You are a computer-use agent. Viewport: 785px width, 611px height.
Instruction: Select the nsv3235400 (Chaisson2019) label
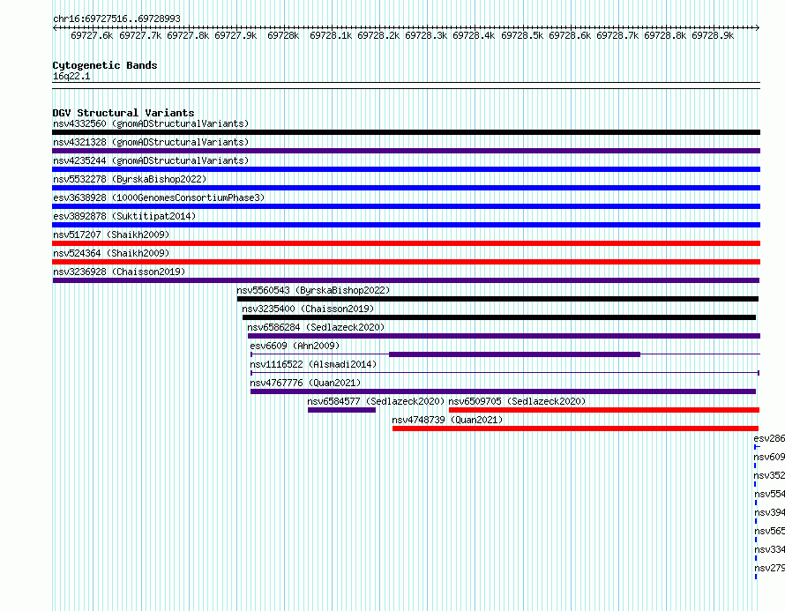point(308,309)
